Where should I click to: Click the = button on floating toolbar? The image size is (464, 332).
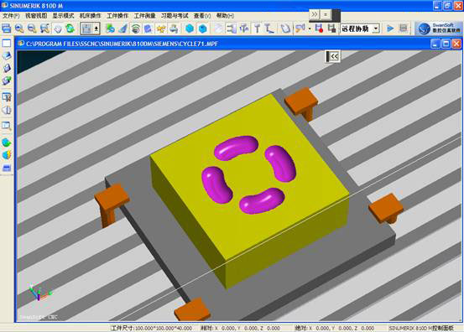pyautogui.click(x=326, y=14)
